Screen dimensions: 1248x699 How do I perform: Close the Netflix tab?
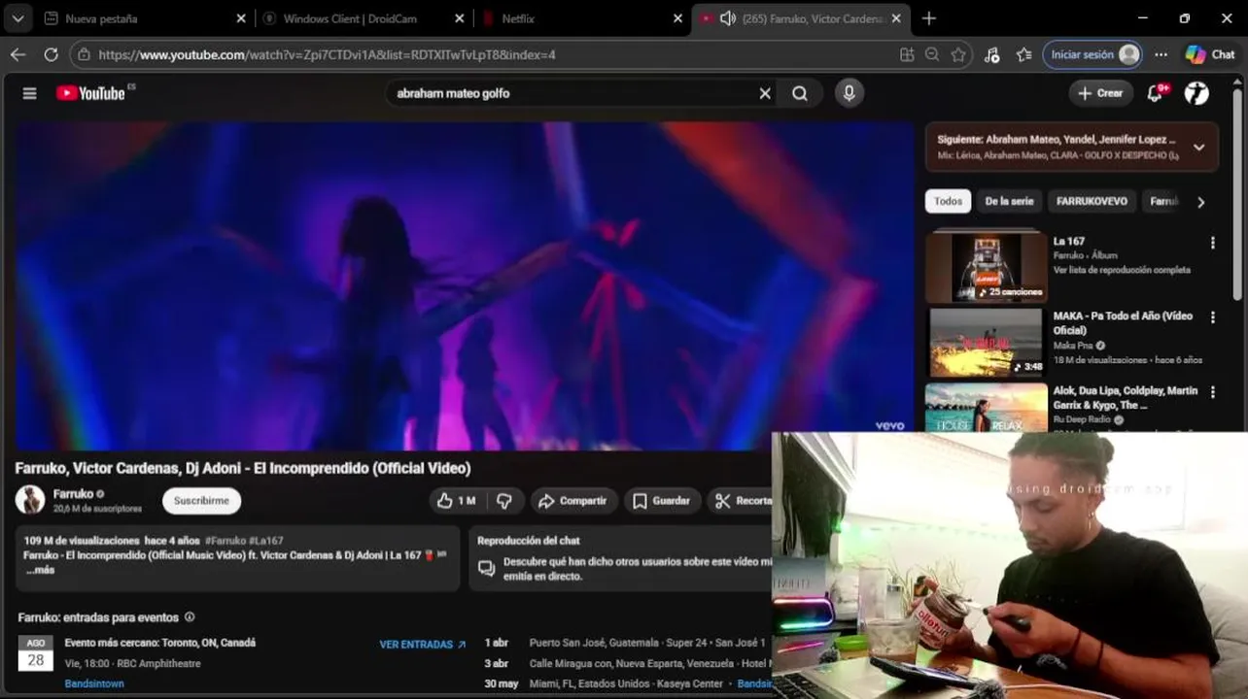pos(679,18)
